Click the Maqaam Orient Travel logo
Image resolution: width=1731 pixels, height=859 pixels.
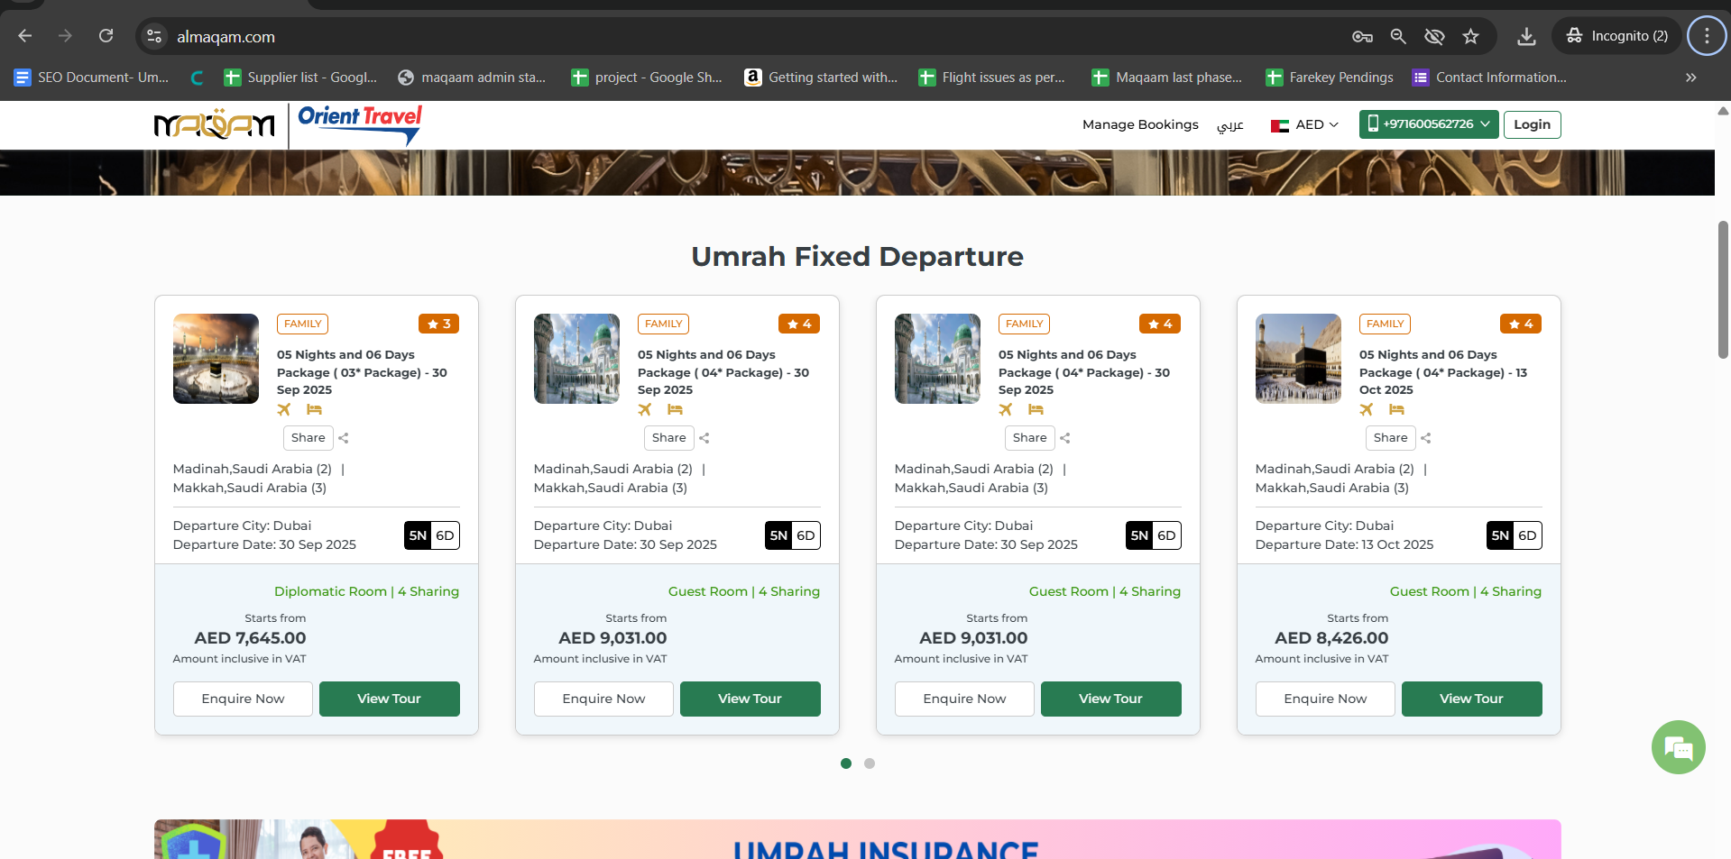(x=288, y=125)
